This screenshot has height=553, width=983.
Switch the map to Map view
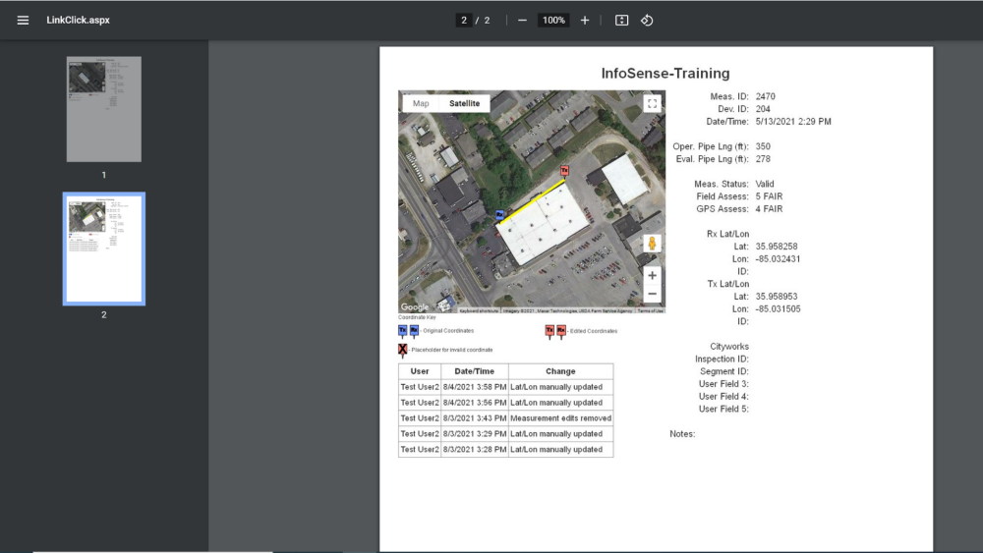coord(421,103)
